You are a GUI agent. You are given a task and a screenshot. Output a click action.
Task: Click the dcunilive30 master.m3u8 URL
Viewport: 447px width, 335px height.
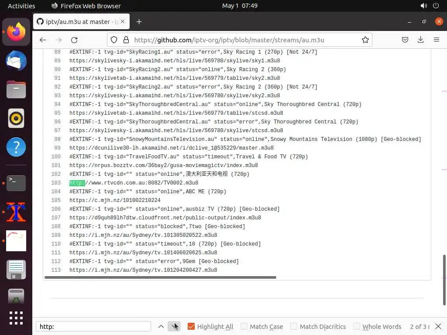click(x=171, y=147)
